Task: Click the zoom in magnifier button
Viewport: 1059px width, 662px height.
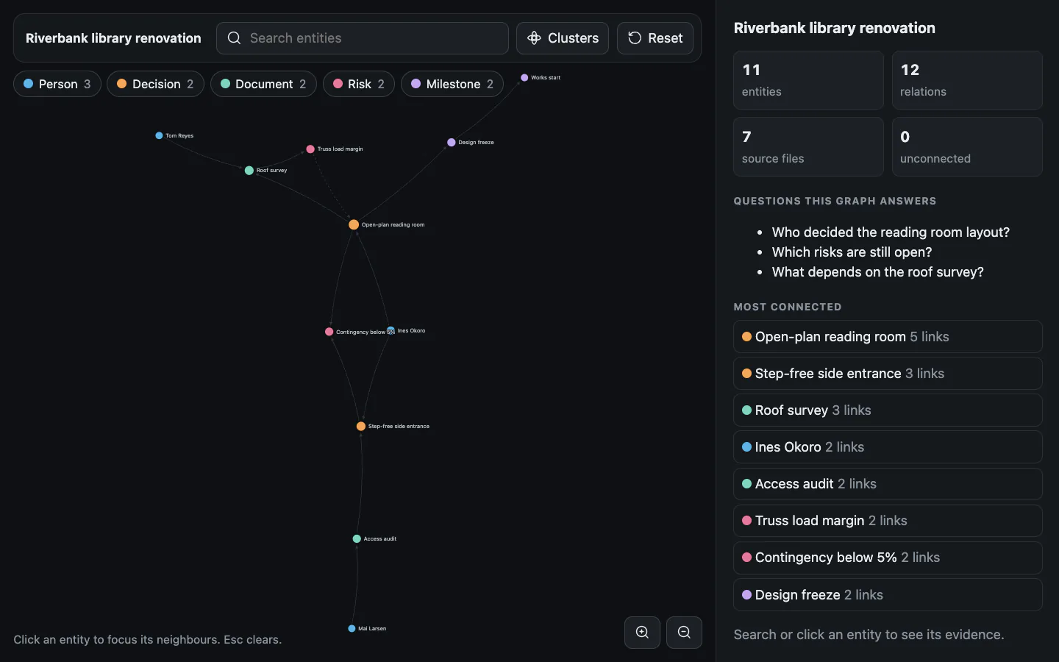Action: 642,633
